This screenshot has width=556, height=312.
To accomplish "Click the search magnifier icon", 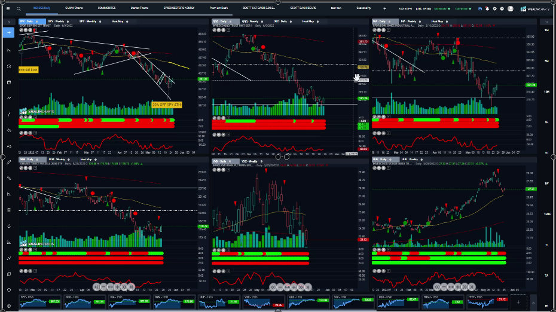I will pyautogui.click(x=19, y=9).
